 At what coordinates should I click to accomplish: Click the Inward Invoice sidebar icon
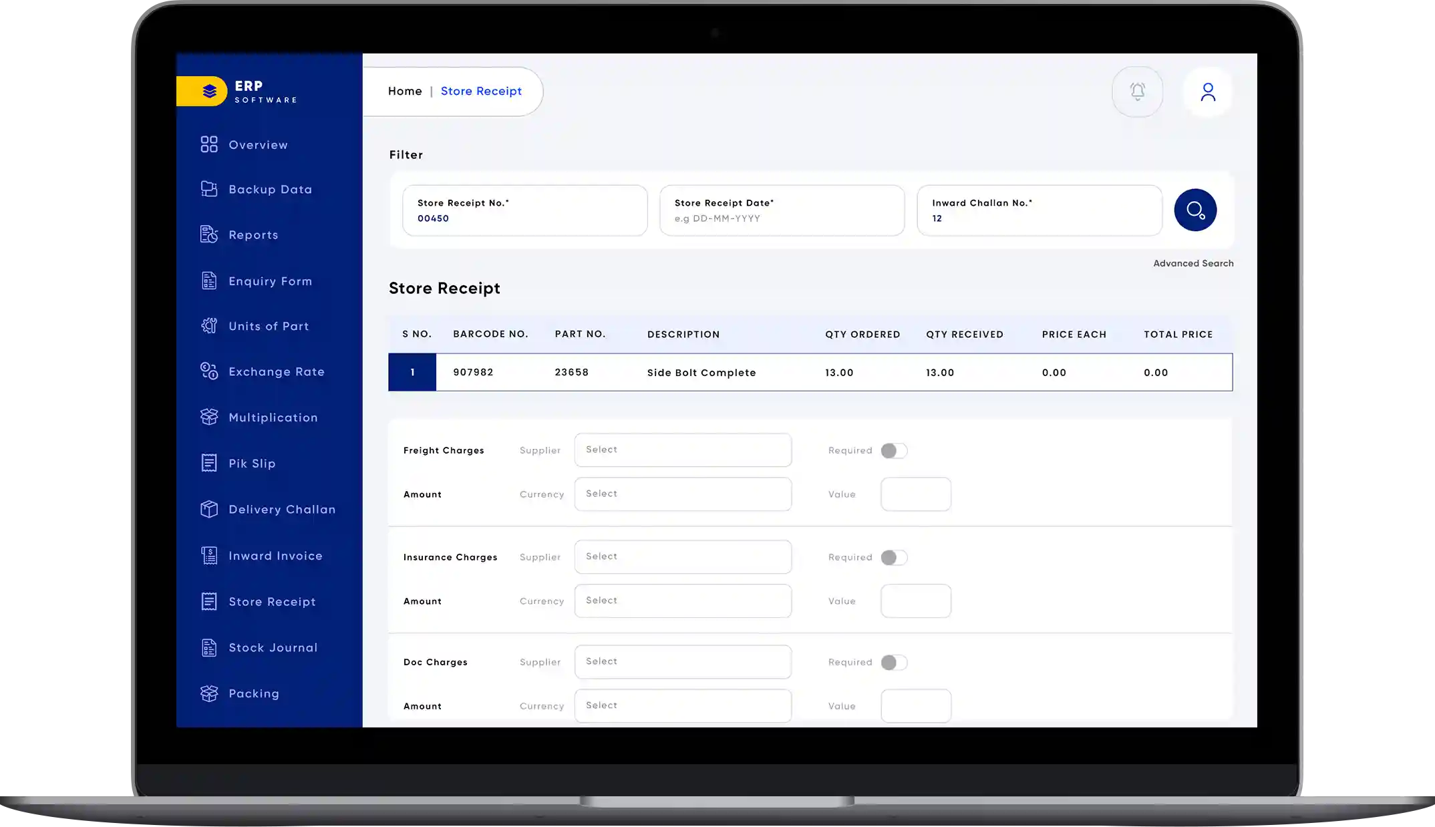(x=209, y=555)
